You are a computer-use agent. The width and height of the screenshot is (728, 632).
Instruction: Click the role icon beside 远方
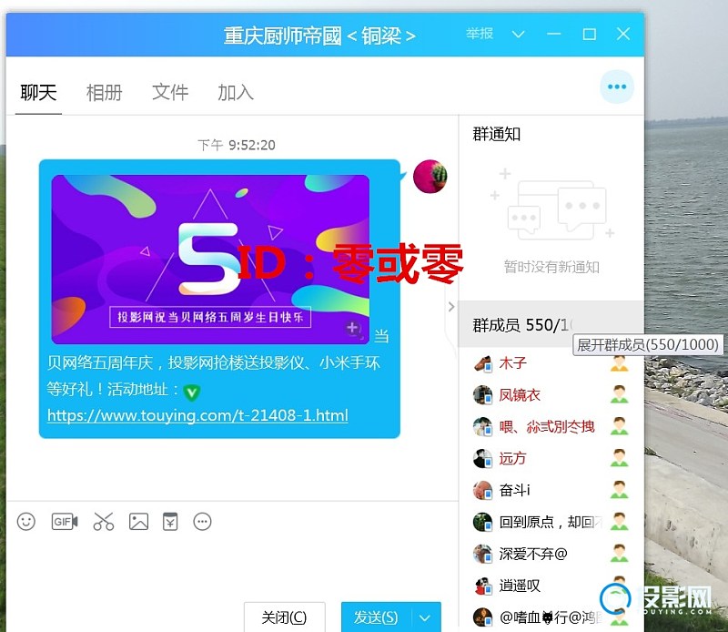[620, 458]
